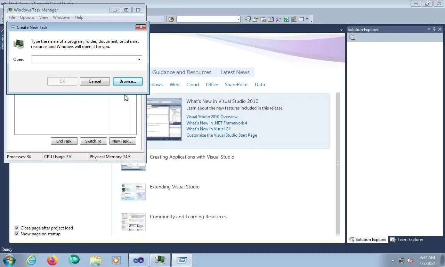Close the Solution Explorer panel
Image resolution: width=445 pixels, height=267 pixels.
tap(440, 30)
